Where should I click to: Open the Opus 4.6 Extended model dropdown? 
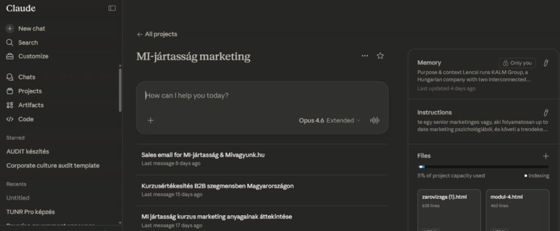point(330,120)
